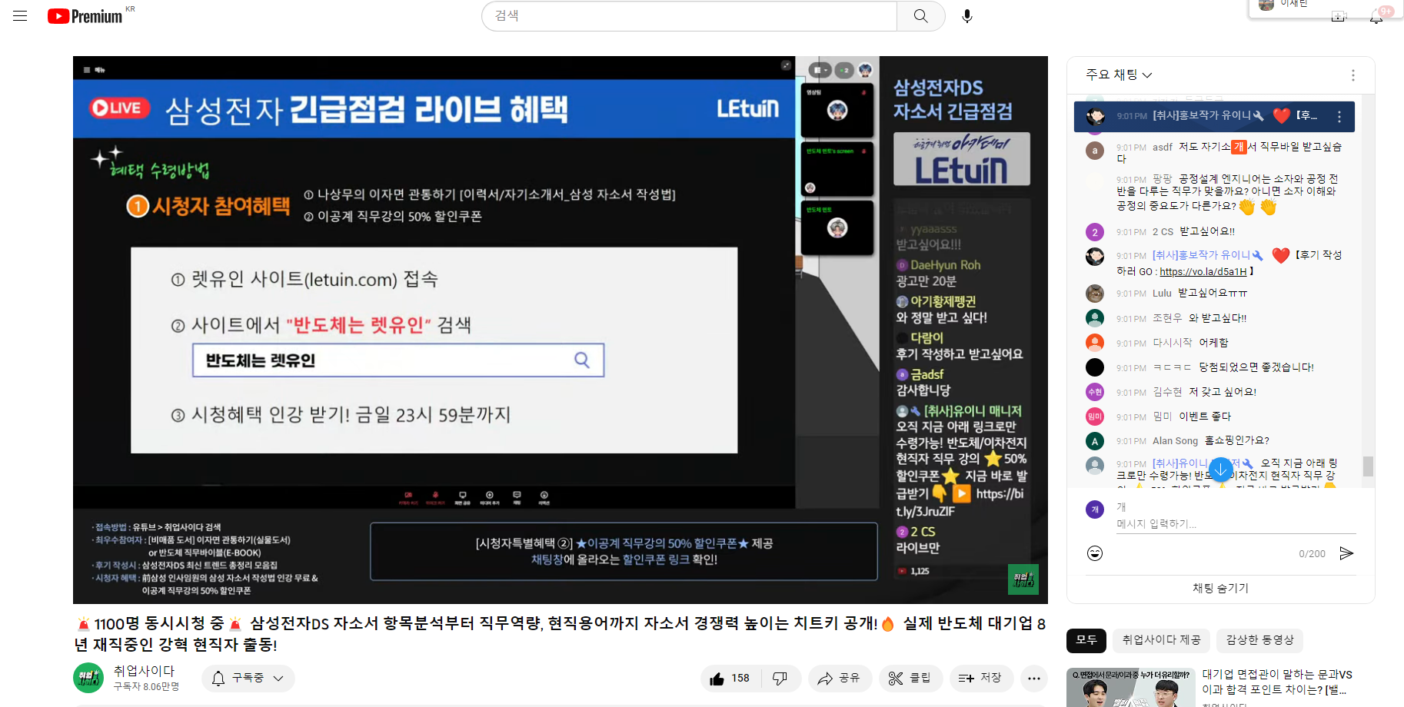The height and width of the screenshot is (707, 1404).
Task: Like the video with thumbs up
Action: point(730,679)
